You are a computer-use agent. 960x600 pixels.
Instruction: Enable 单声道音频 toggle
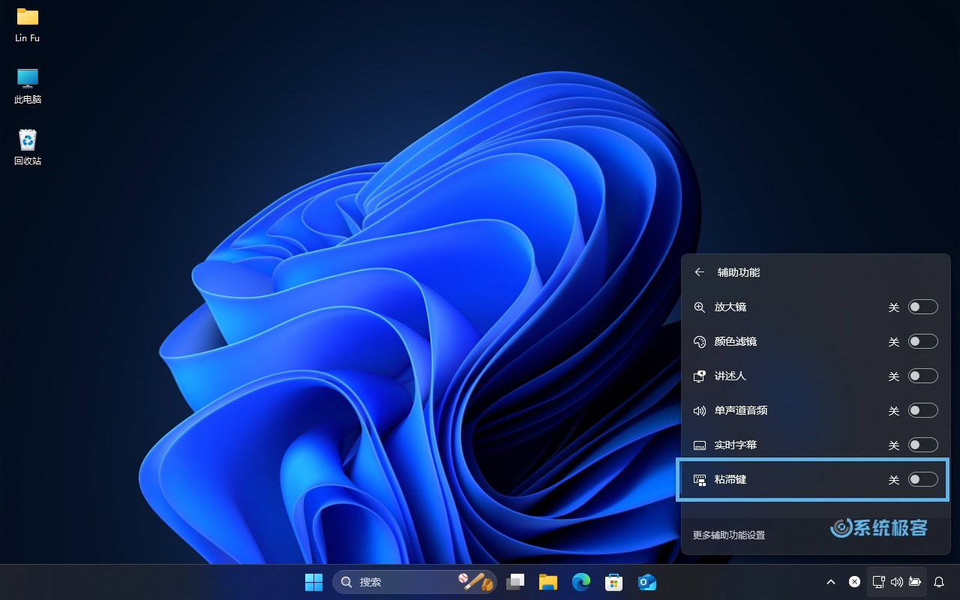click(923, 410)
